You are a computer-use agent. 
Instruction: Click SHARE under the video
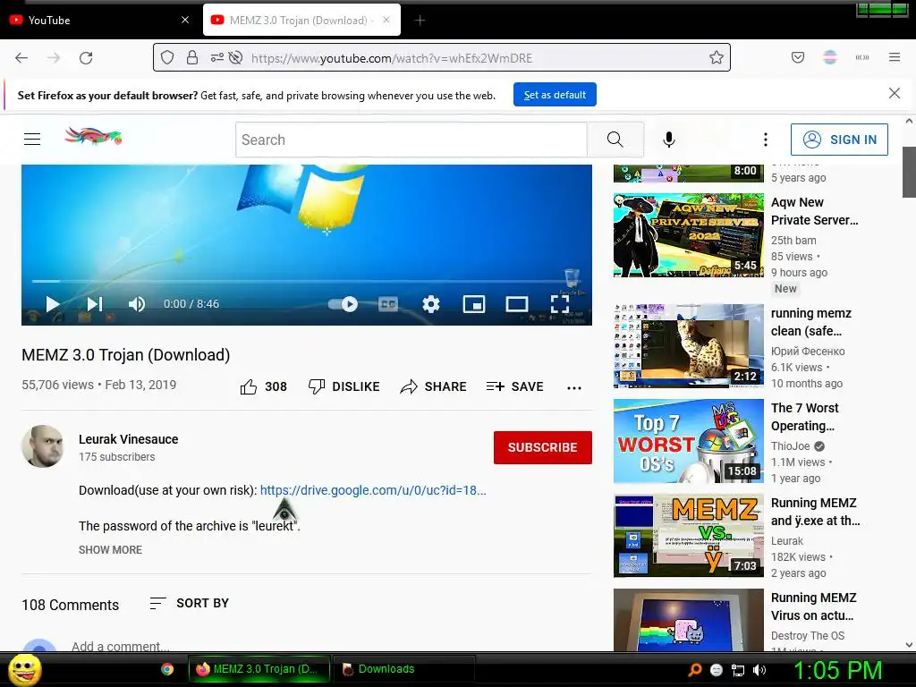434,386
